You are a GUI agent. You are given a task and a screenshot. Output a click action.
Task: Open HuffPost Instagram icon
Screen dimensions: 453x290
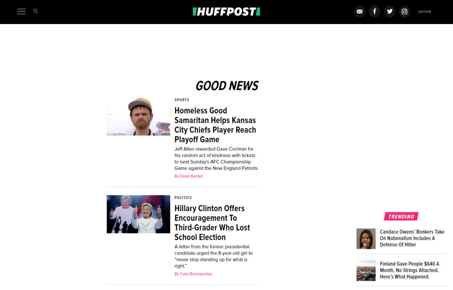tap(405, 11)
